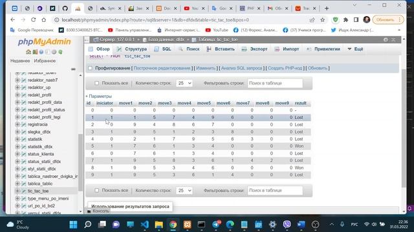This screenshot has height=232, width=414.
Task: Click the Изменить query link
Action: (206, 68)
